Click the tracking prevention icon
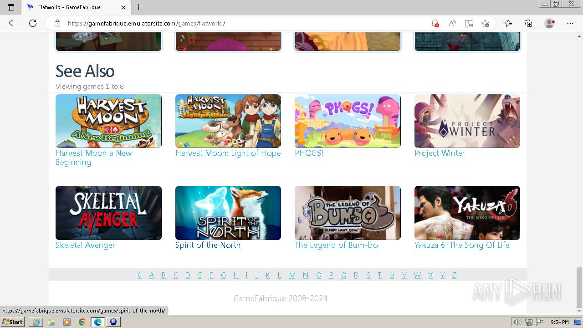The width and height of the screenshot is (583, 328). 435,23
